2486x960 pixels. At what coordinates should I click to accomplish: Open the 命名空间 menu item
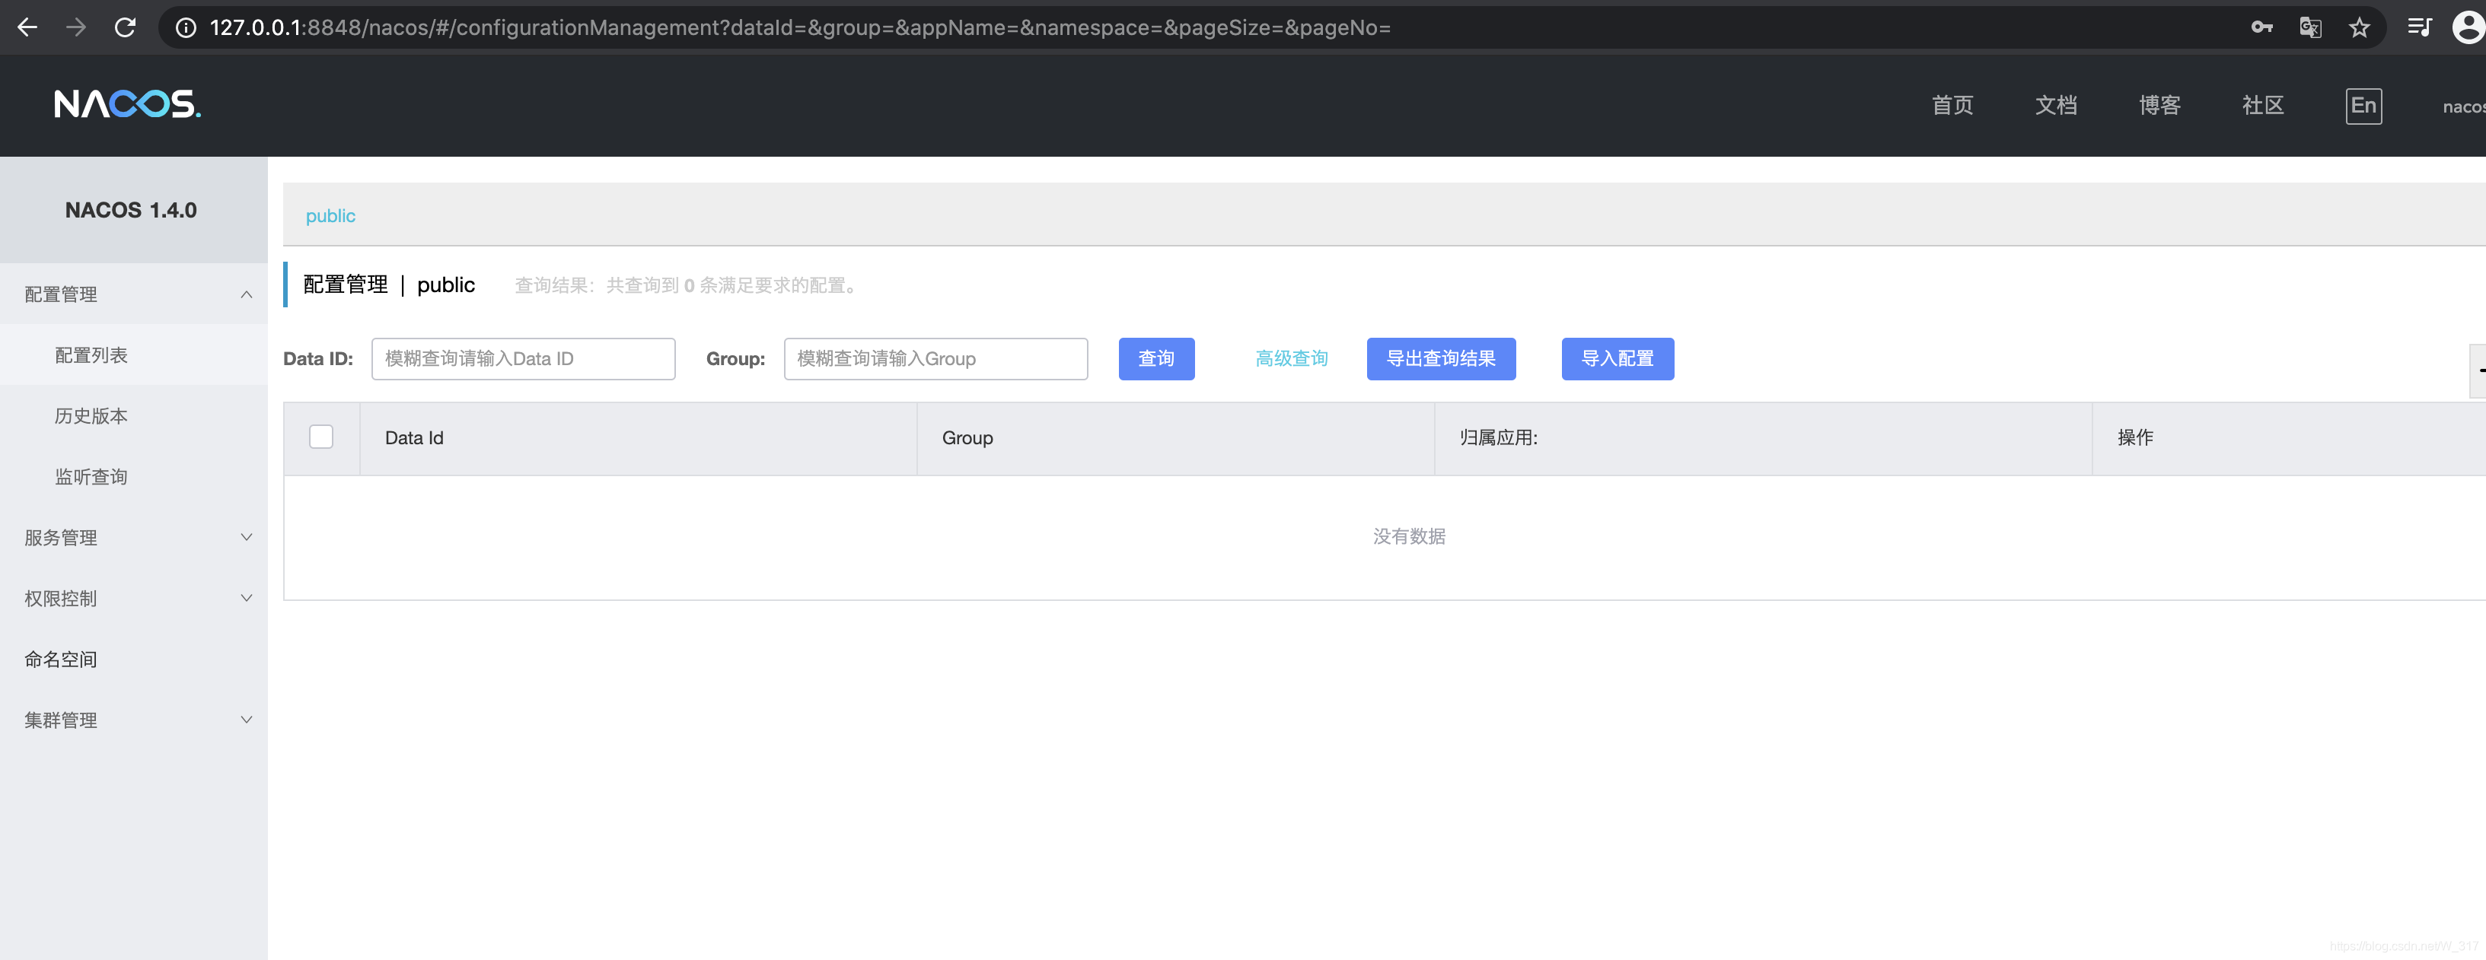point(61,659)
